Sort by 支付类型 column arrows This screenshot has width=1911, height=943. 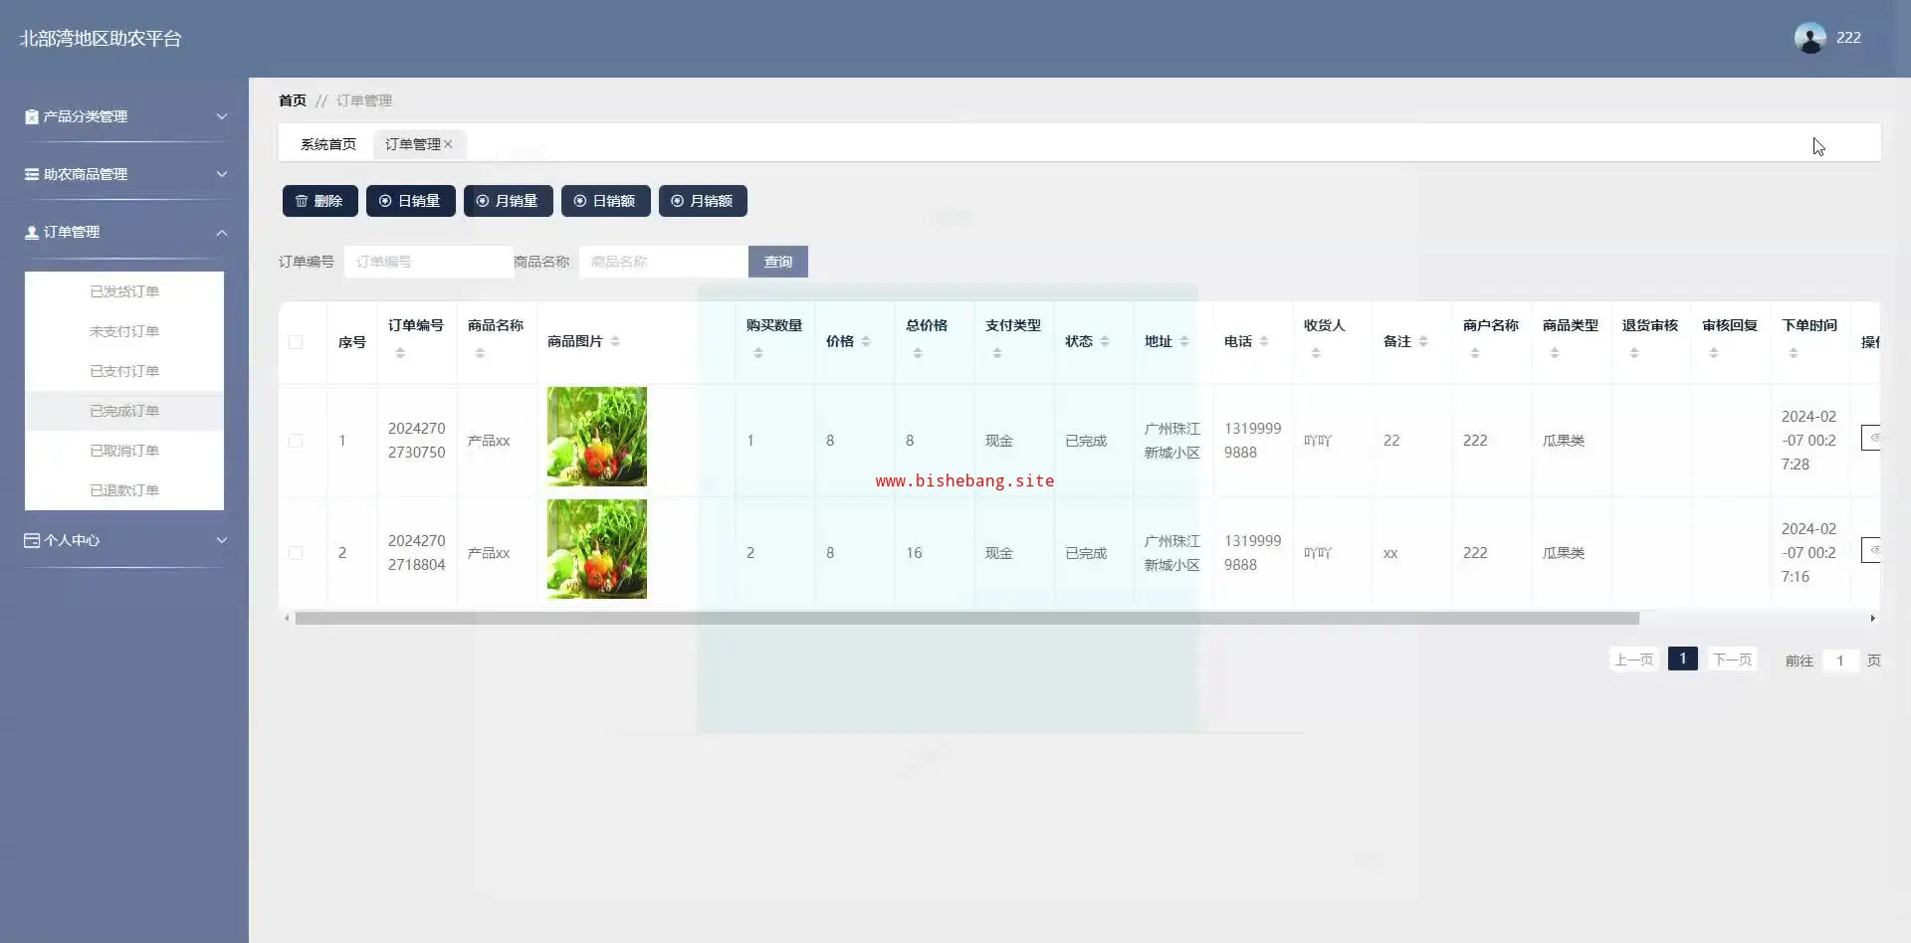coord(997,353)
